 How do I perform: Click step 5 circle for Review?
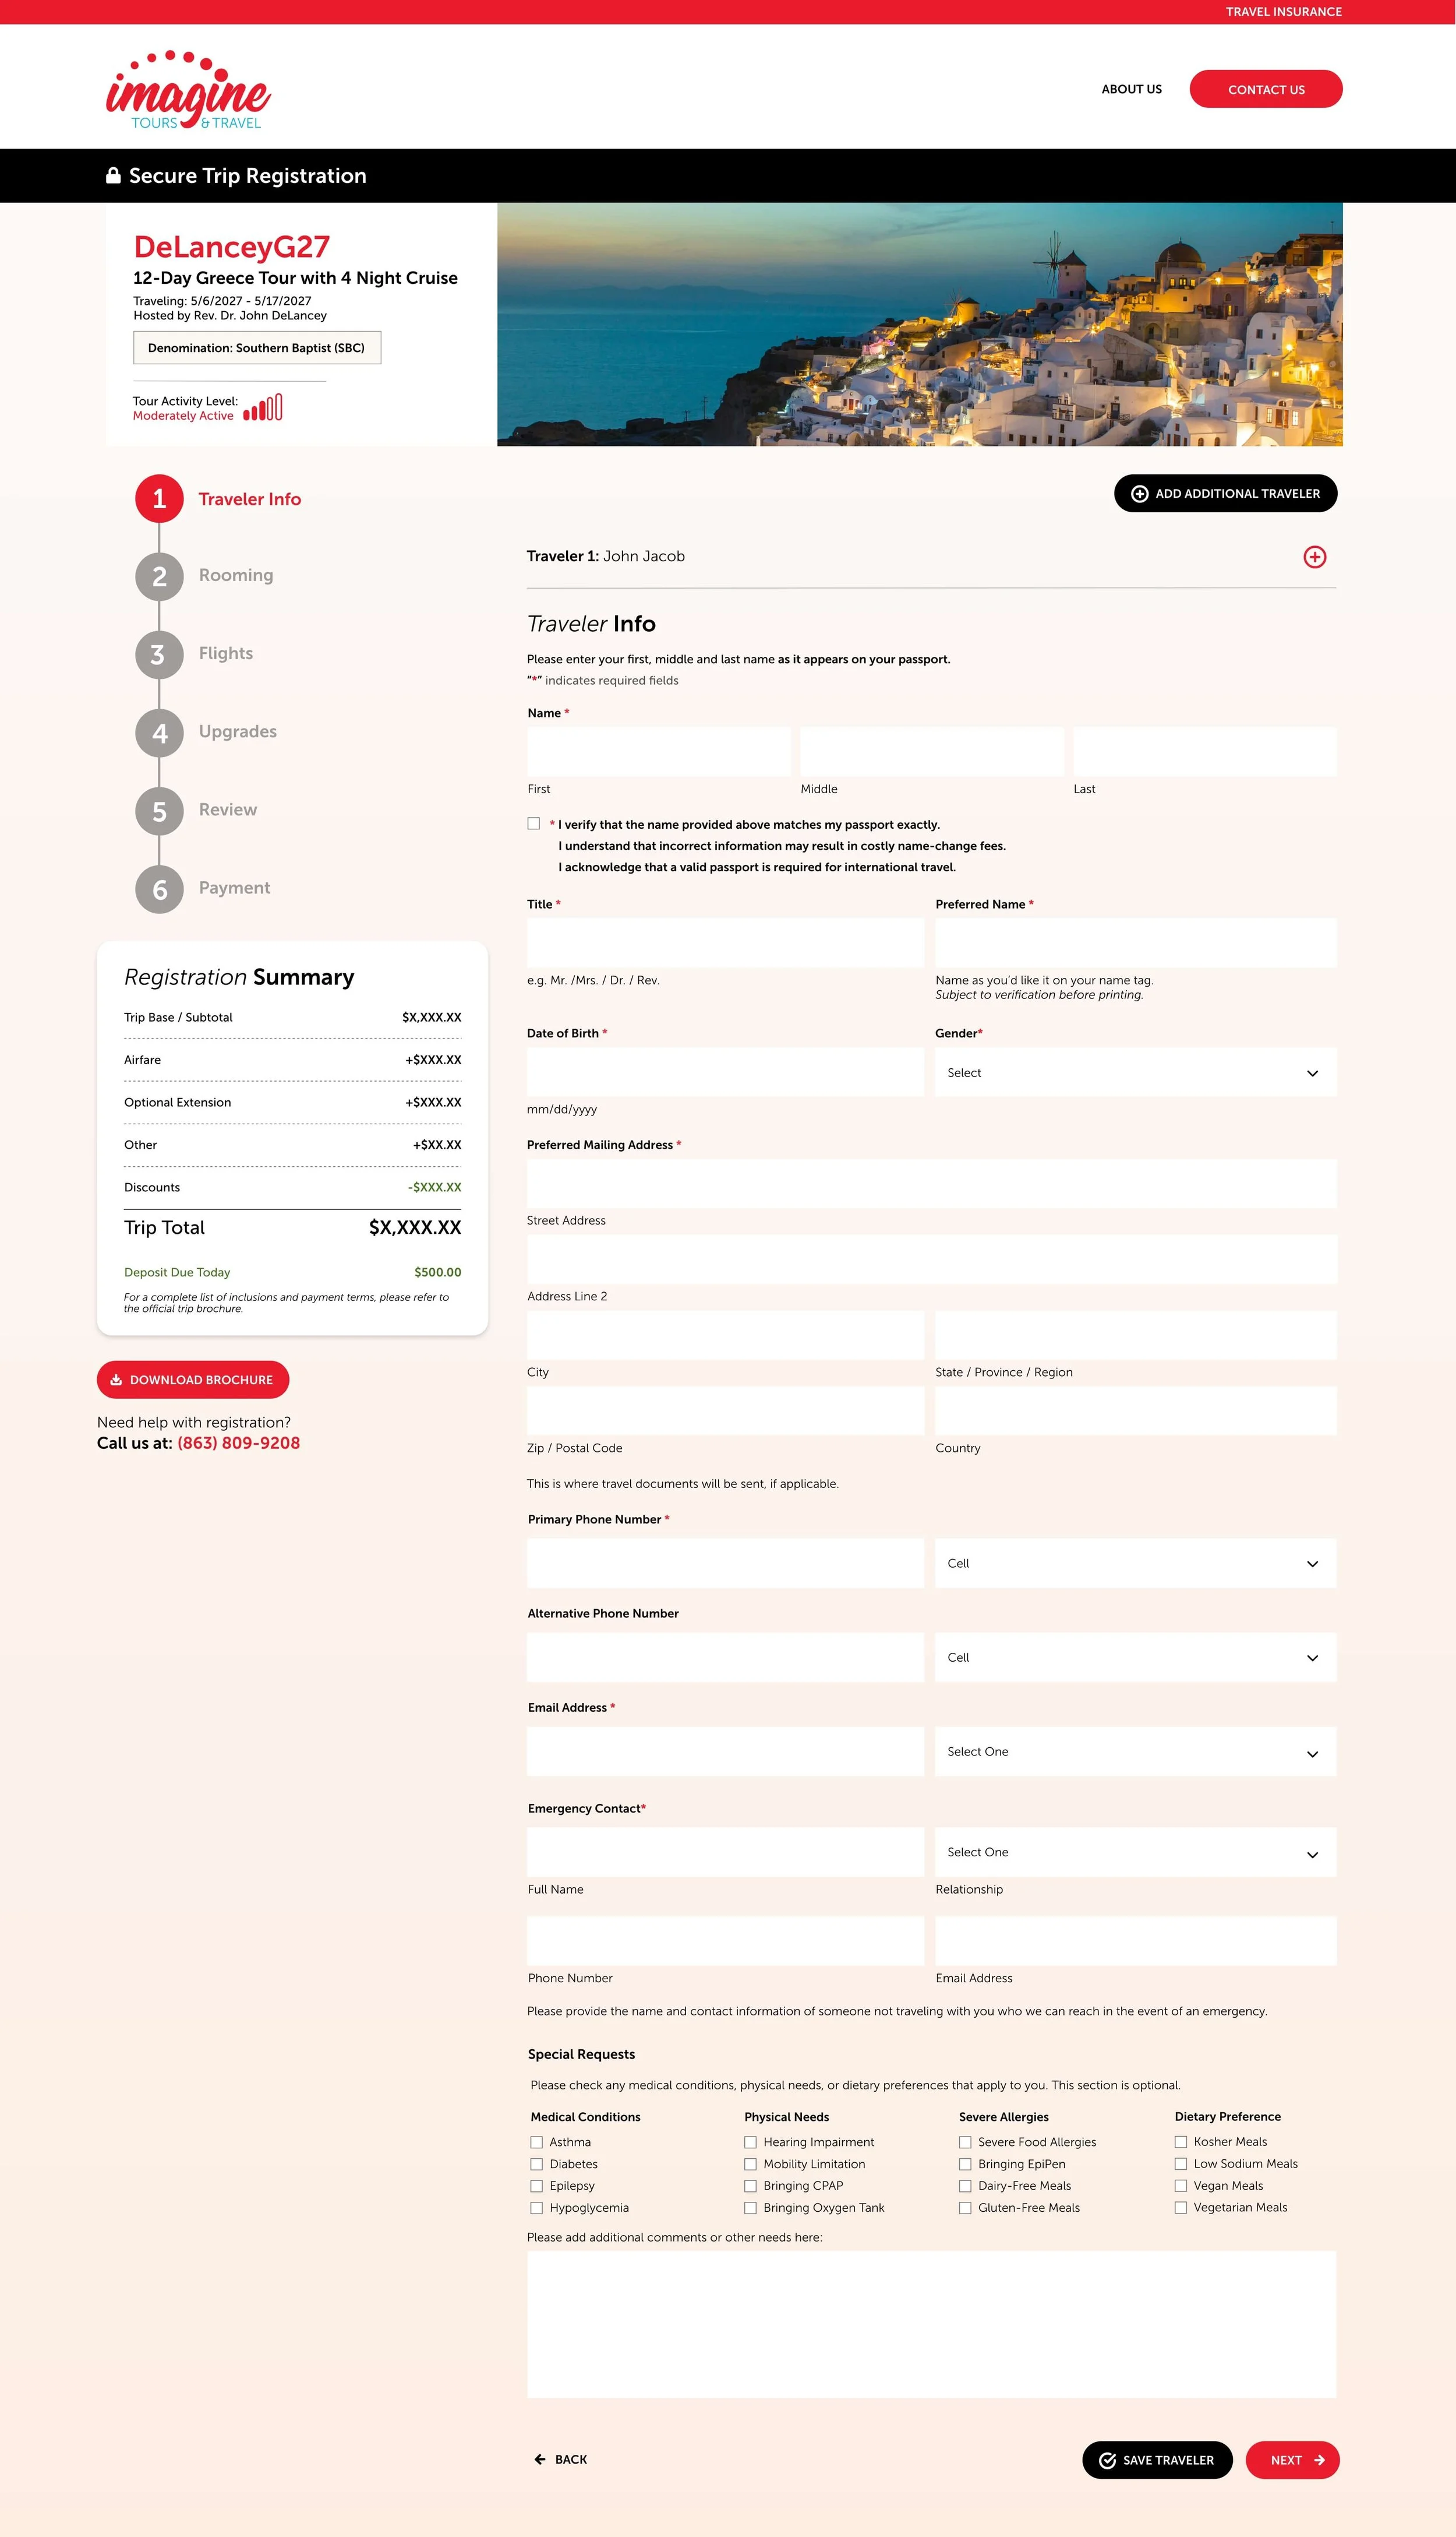point(159,811)
